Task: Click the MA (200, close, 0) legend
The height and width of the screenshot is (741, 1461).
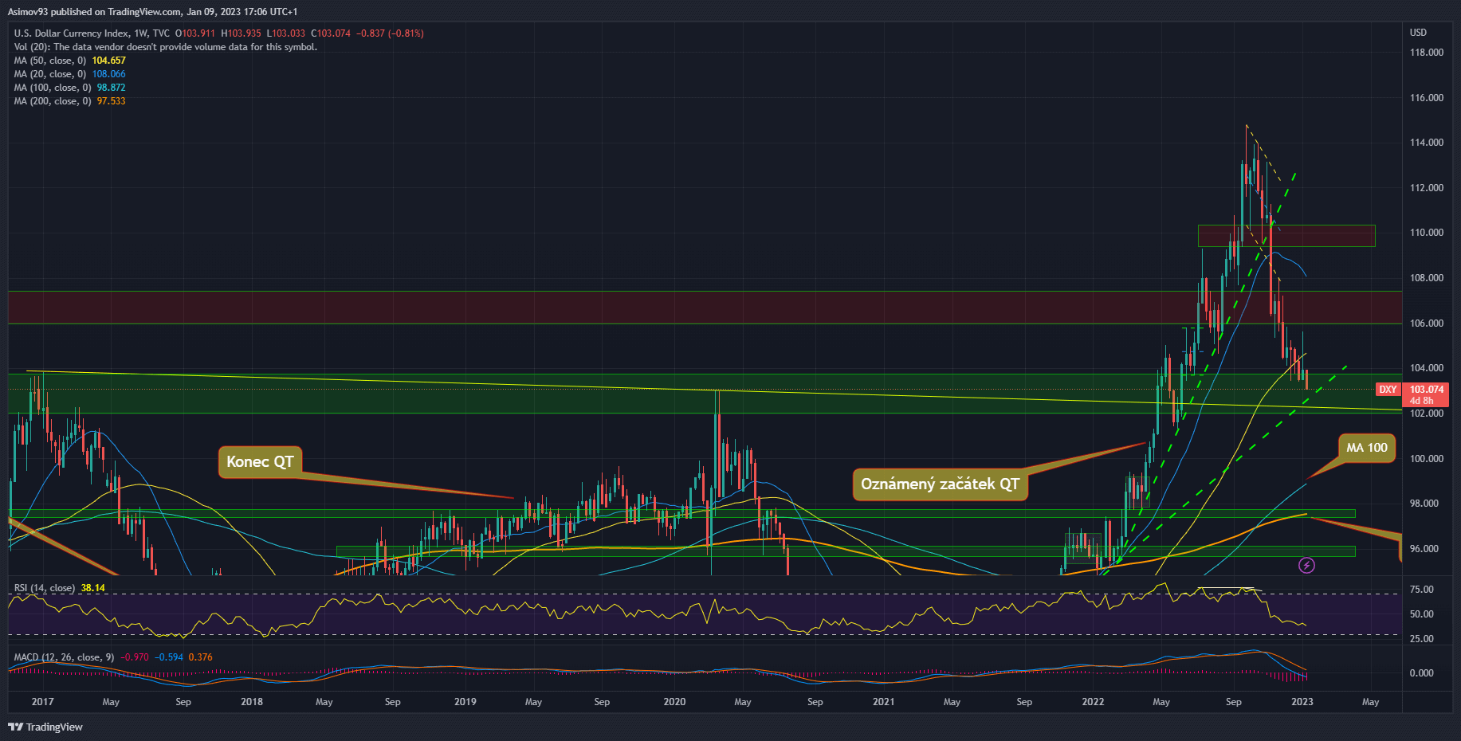Action: pyautogui.click(x=53, y=101)
